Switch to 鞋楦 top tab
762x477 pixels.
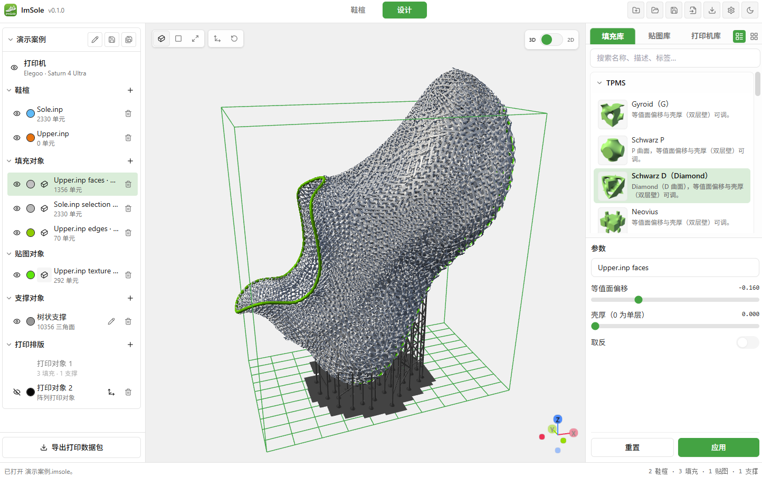358,10
